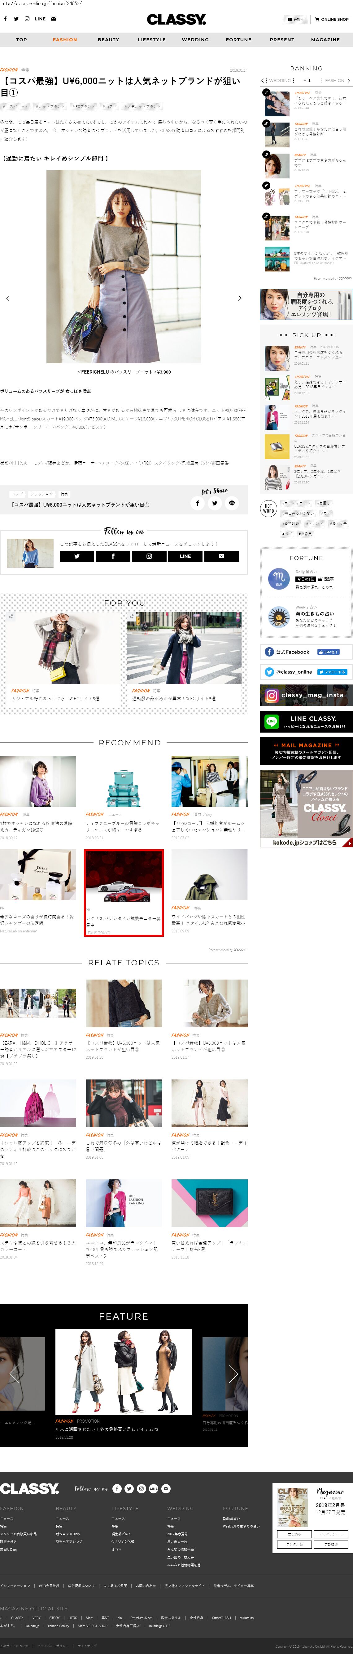The image size is (353, 1660).
Task: Open @classy_online Twitter follow link
Action: (x=306, y=672)
